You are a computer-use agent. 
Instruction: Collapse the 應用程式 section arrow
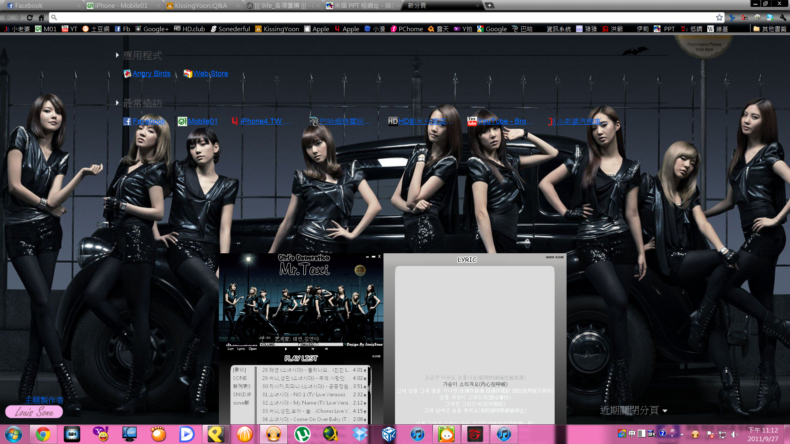coord(117,55)
